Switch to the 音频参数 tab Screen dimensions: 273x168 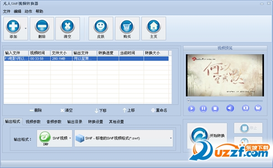(x=54, y=122)
